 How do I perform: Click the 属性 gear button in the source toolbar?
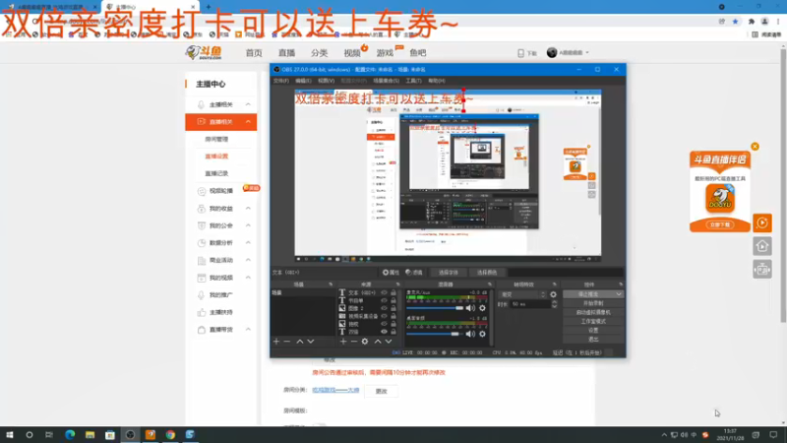click(x=391, y=273)
